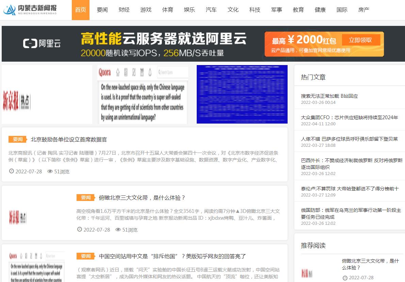Click 要闻 tag on 中国空间站 article
Screen dimensions: 405x282
[x=86, y=256]
